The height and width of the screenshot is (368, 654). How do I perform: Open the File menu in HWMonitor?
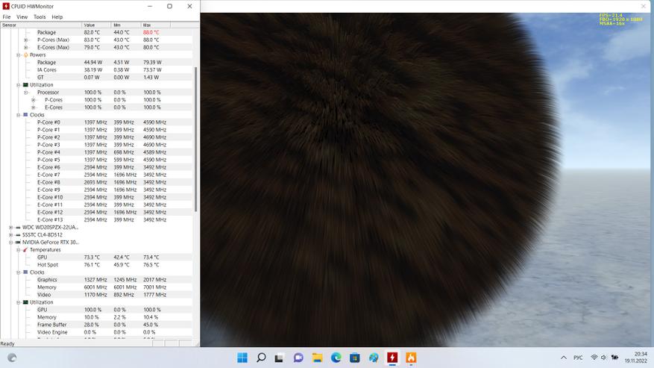(6, 17)
